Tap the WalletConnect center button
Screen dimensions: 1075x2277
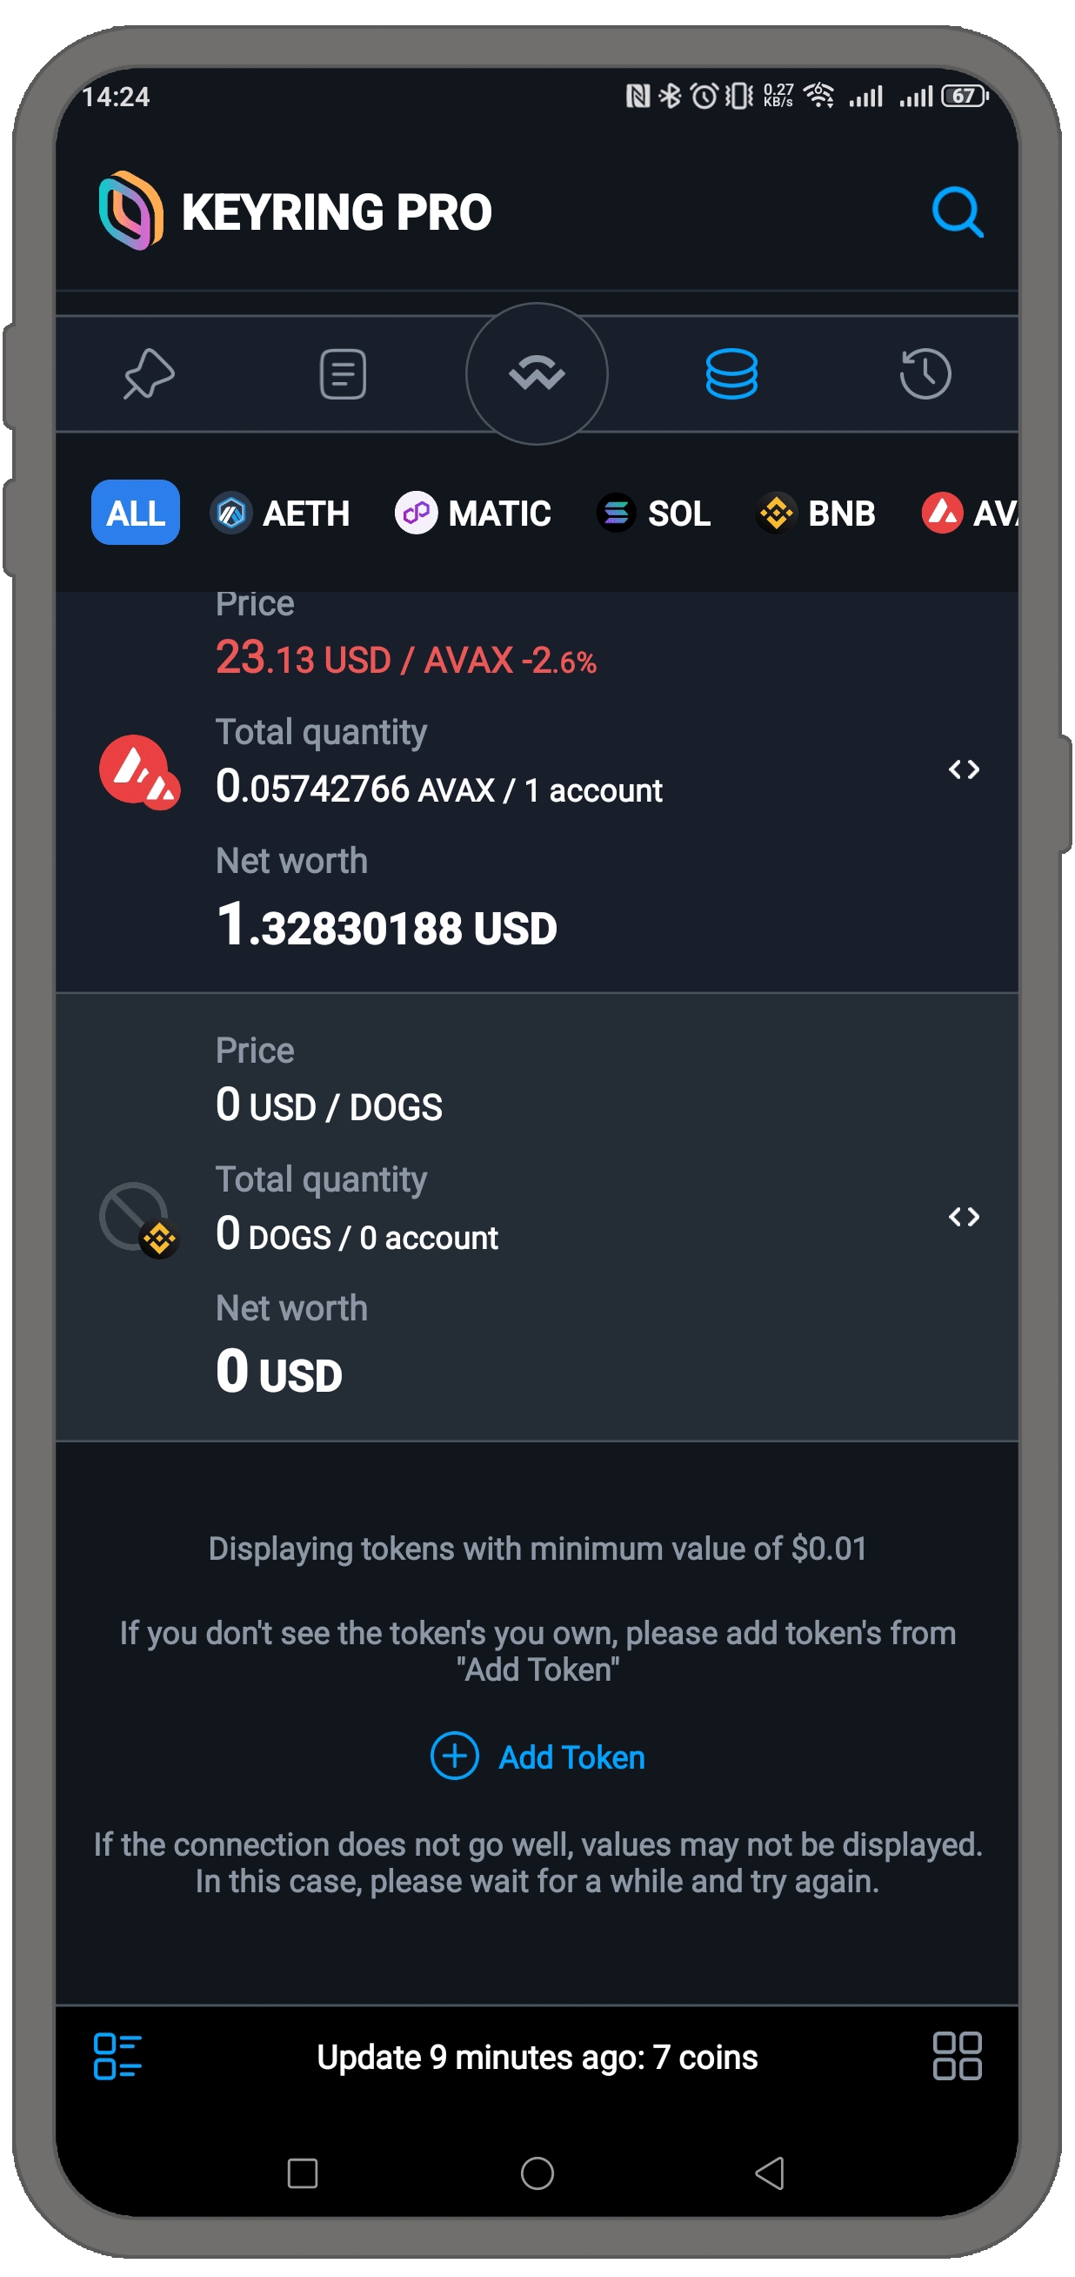[536, 374]
